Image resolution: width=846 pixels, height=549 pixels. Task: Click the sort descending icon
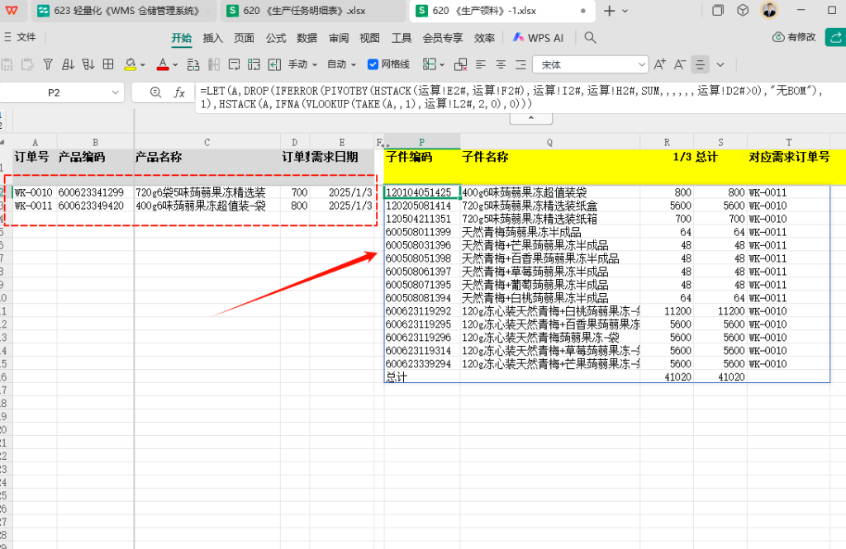pos(88,64)
